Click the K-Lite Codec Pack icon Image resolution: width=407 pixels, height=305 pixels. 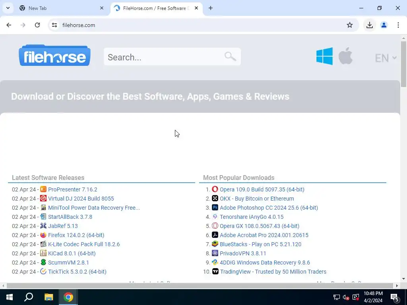(43, 244)
